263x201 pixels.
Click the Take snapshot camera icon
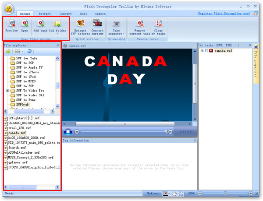(116, 24)
